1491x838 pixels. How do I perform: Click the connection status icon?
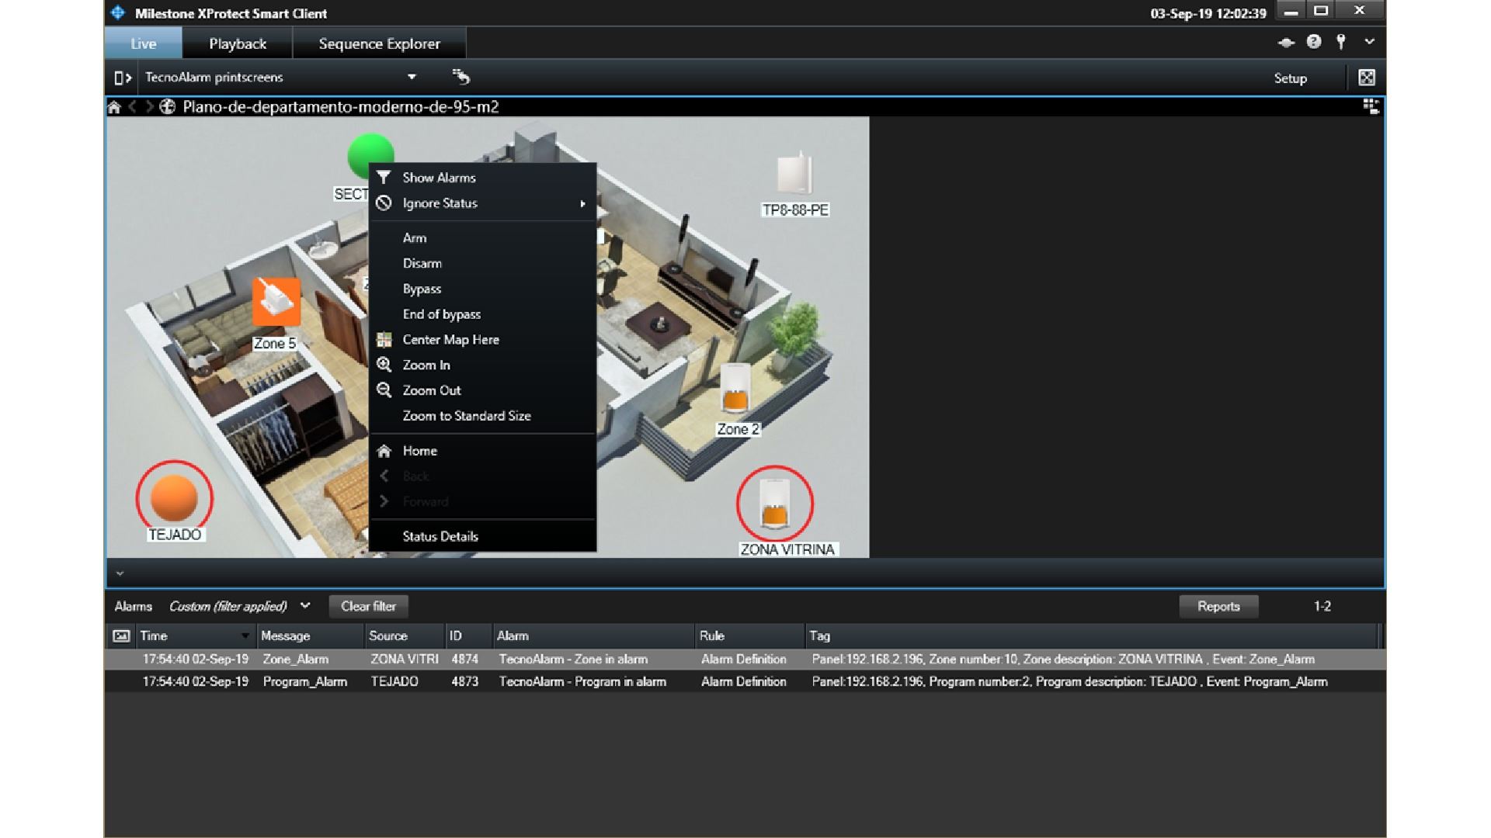click(1286, 43)
